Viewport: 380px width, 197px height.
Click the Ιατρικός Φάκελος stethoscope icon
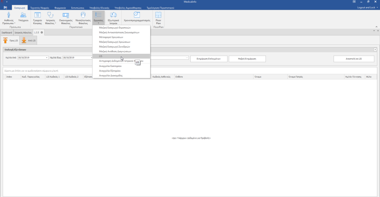pos(50,16)
